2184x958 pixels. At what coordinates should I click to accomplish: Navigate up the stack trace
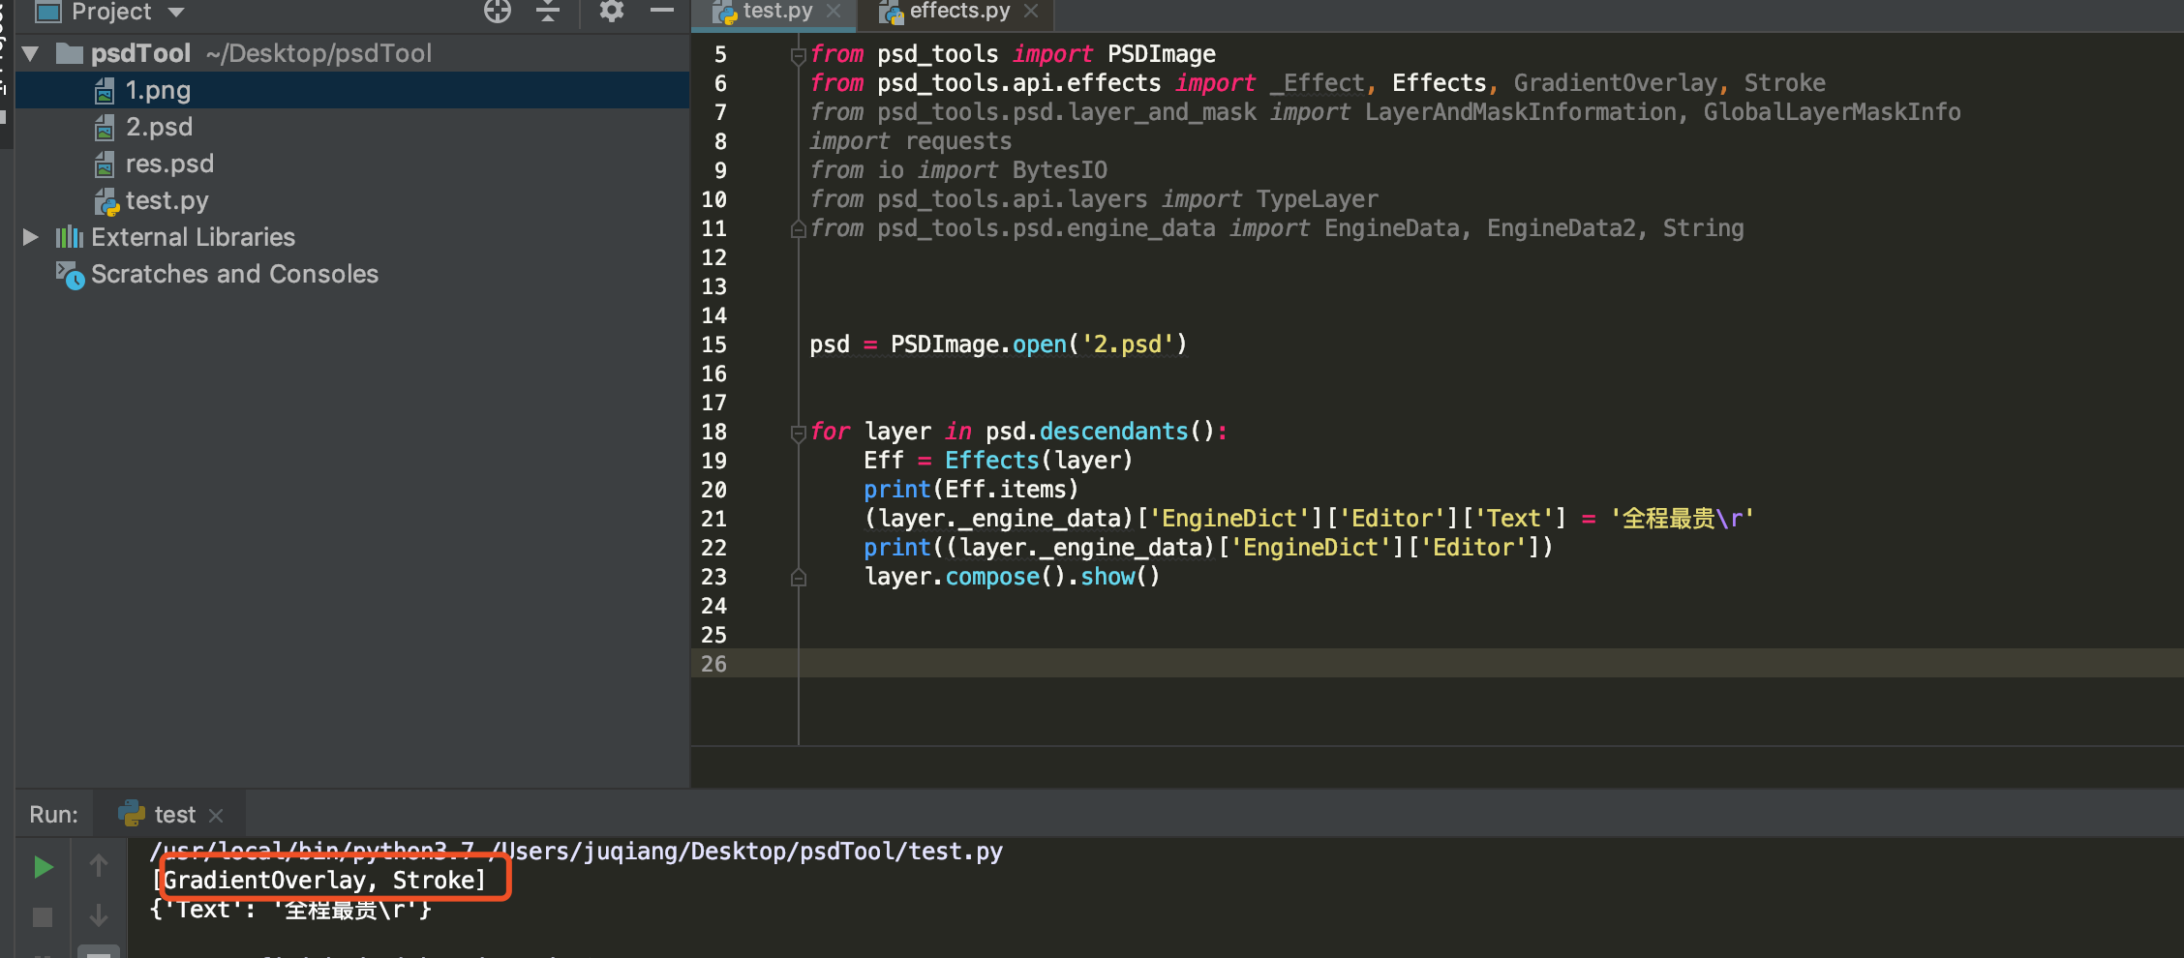pyautogui.click(x=98, y=866)
